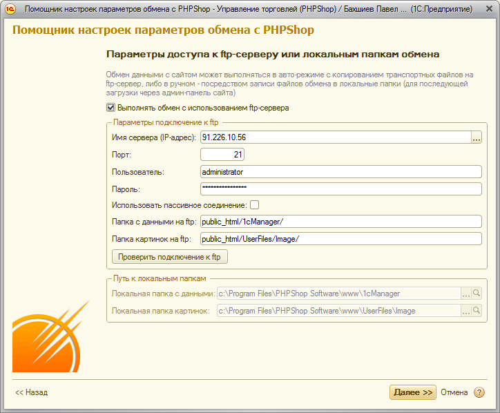Click the 'Проверить подключение к ftp' button
The width and height of the screenshot is (500, 413).
click(170, 257)
